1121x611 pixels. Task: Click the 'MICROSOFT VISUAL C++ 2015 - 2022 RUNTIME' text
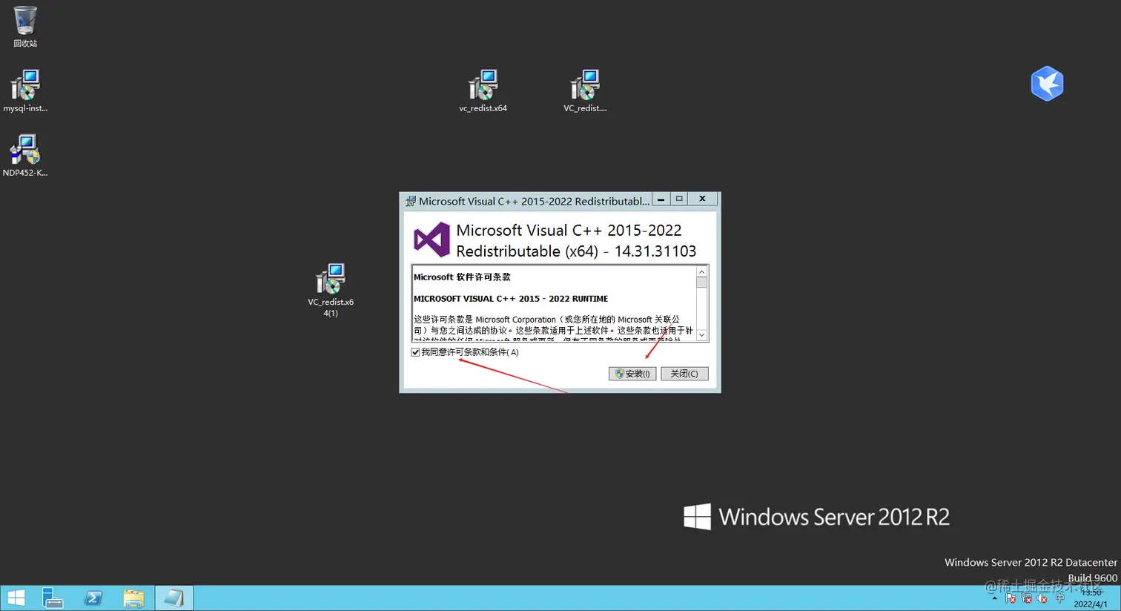511,299
